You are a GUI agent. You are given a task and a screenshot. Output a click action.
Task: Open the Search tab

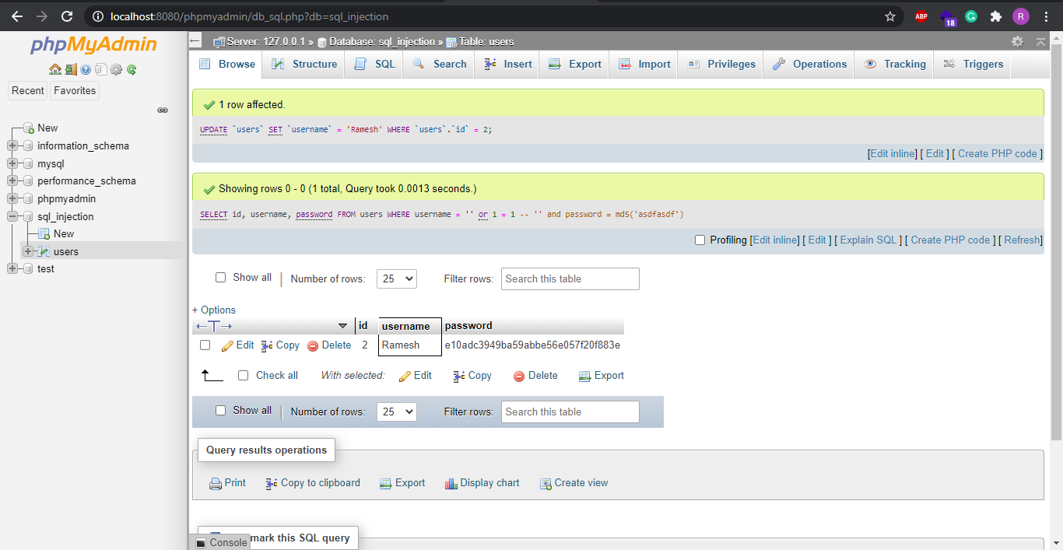pyautogui.click(x=440, y=65)
